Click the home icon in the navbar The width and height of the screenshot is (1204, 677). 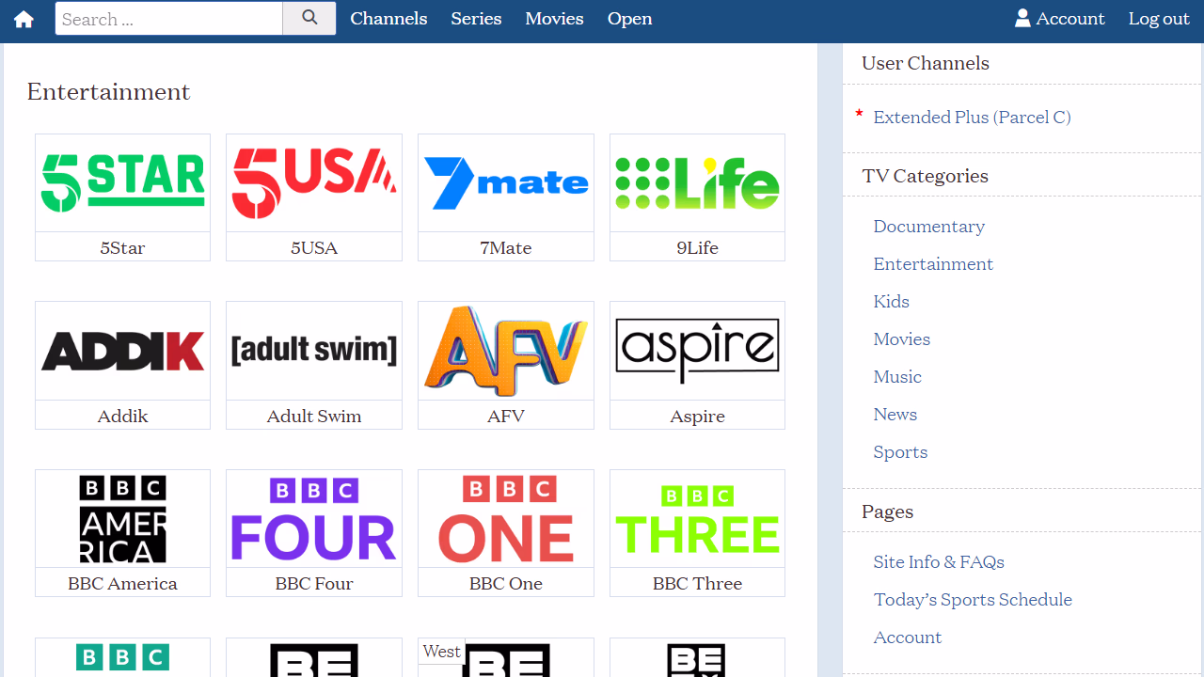24,20
